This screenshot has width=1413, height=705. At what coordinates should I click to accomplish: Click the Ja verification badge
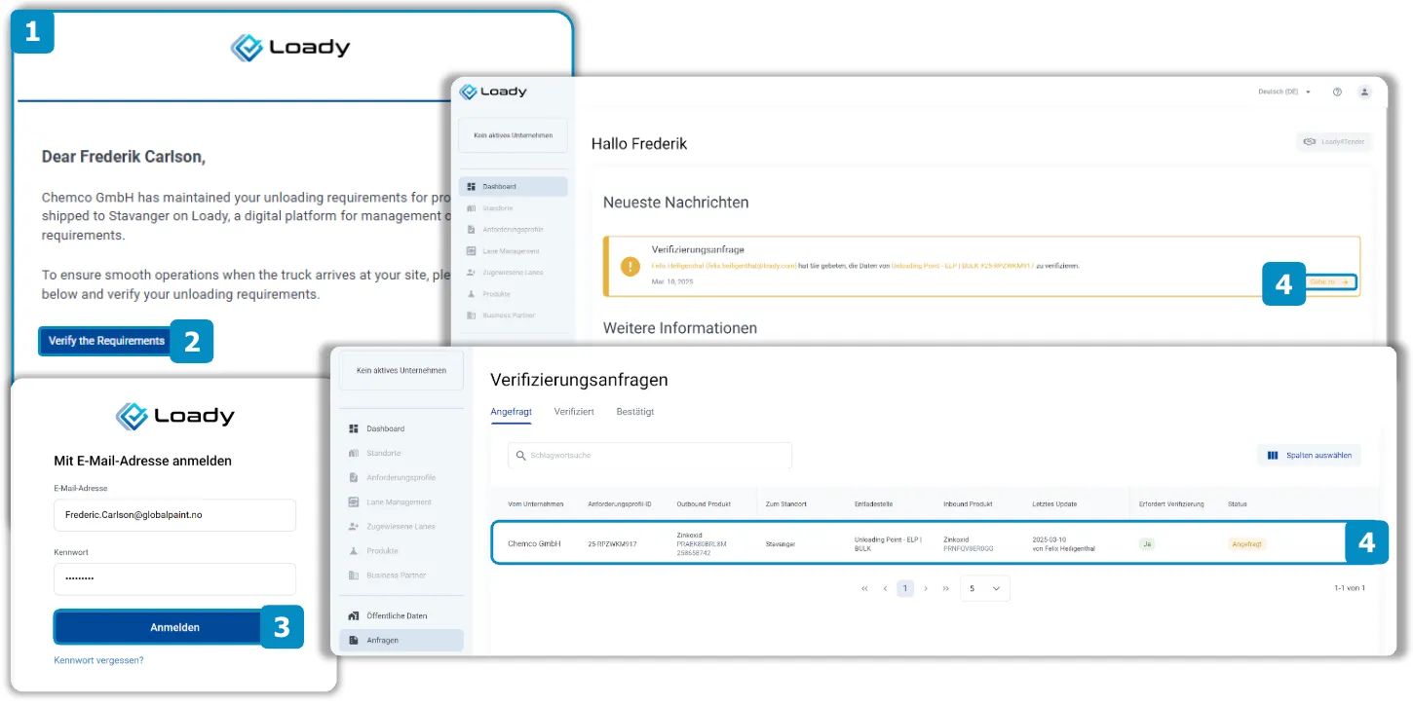(1147, 543)
